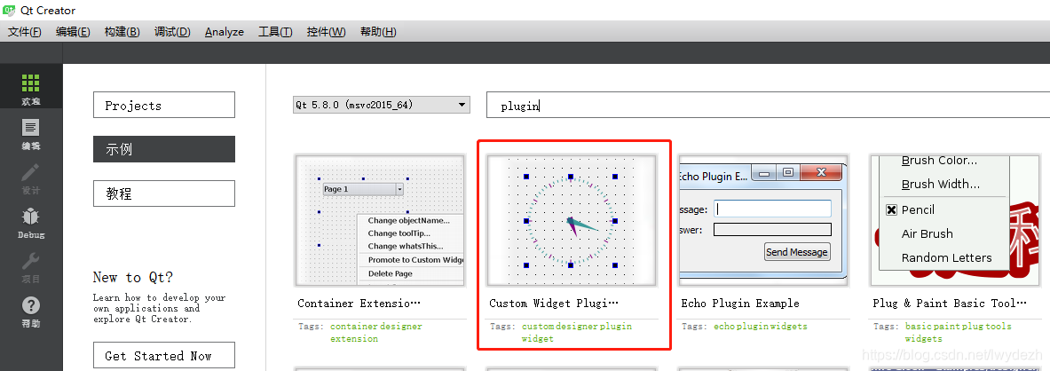Click the 'container' tag link
This screenshot has width=1050, height=371.
354,326
